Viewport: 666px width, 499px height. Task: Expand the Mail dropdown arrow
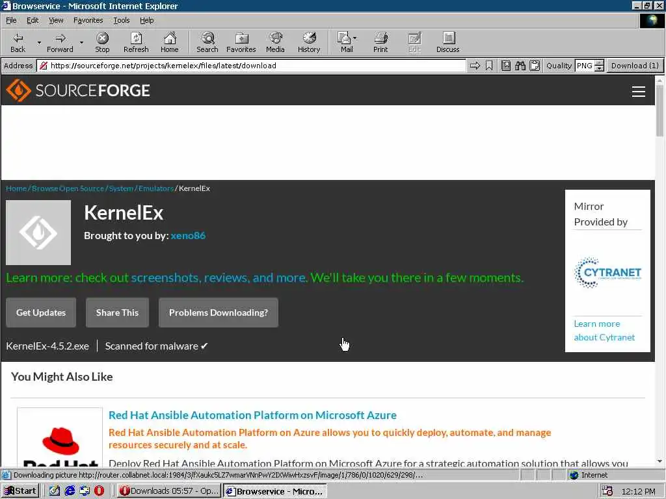(x=355, y=38)
